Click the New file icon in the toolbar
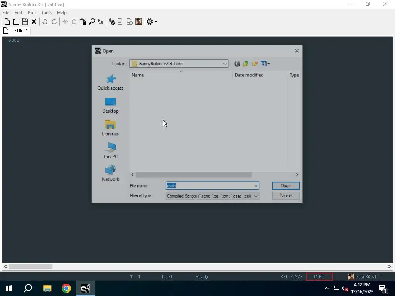Image resolution: width=395 pixels, height=296 pixels. [x=7, y=22]
